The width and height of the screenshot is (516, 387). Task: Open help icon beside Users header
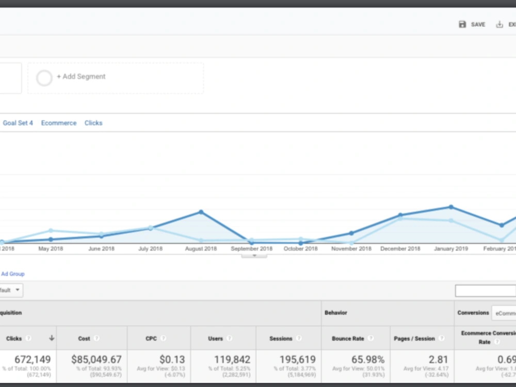[x=230, y=338]
